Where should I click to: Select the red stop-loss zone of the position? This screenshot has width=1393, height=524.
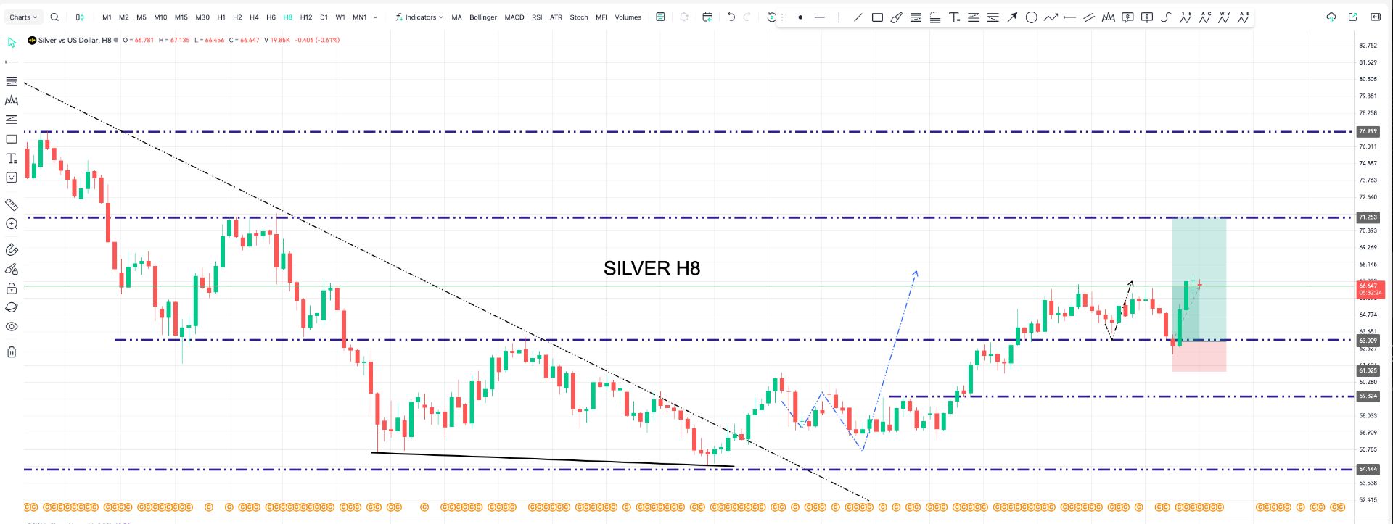pos(1199,356)
